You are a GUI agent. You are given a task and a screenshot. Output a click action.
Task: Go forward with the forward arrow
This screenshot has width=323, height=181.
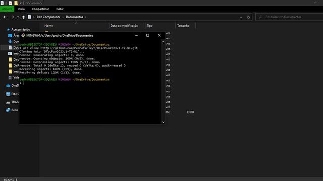[12, 17]
